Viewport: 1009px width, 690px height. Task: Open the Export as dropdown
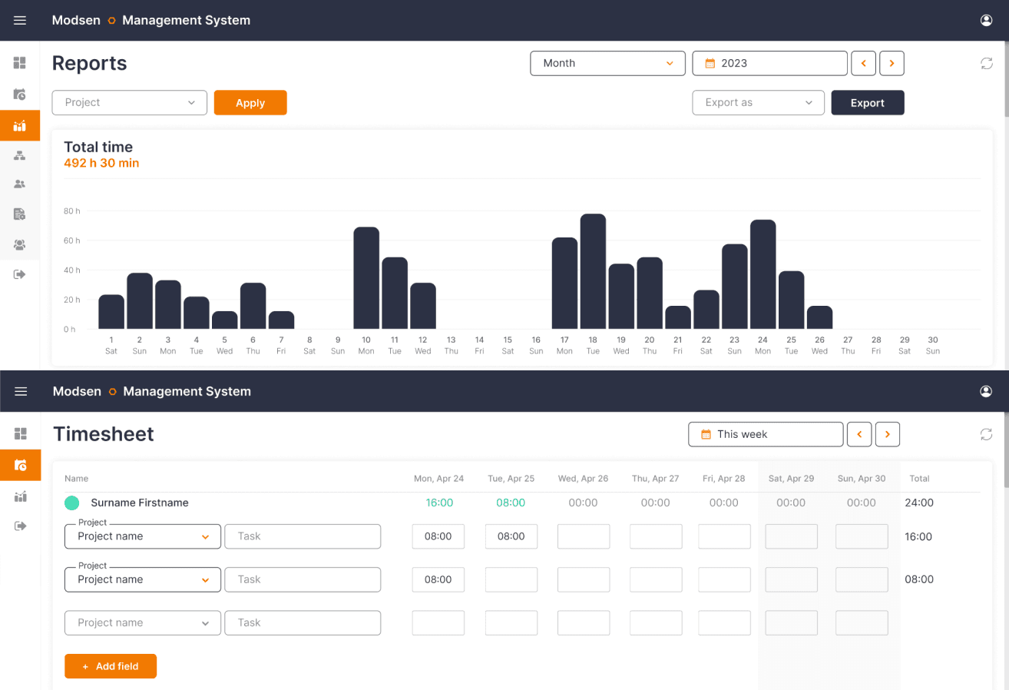point(758,102)
